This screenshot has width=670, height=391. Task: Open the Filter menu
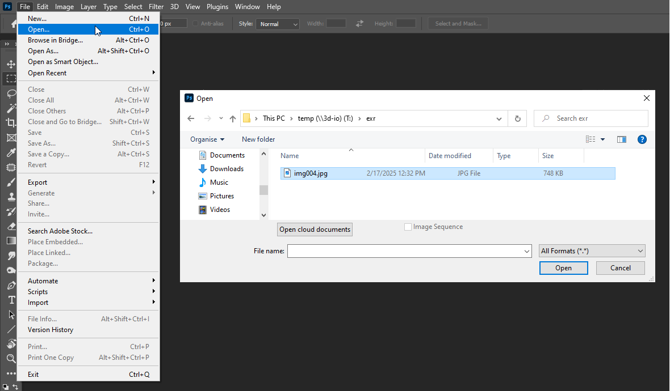pyautogui.click(x=156, y=6)
